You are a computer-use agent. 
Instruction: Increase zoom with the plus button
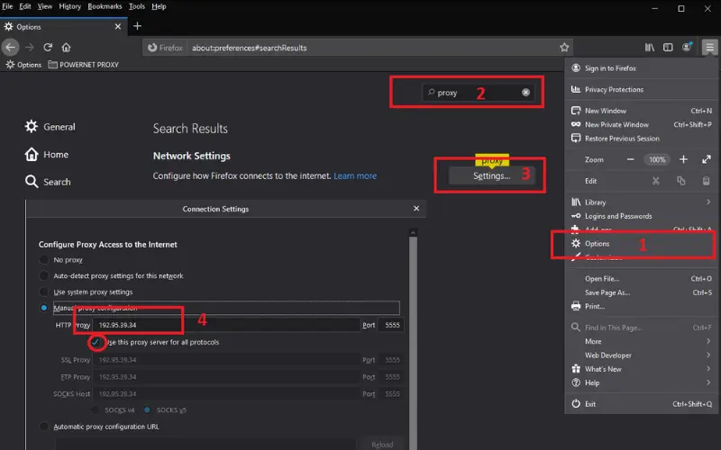point(683,159)
